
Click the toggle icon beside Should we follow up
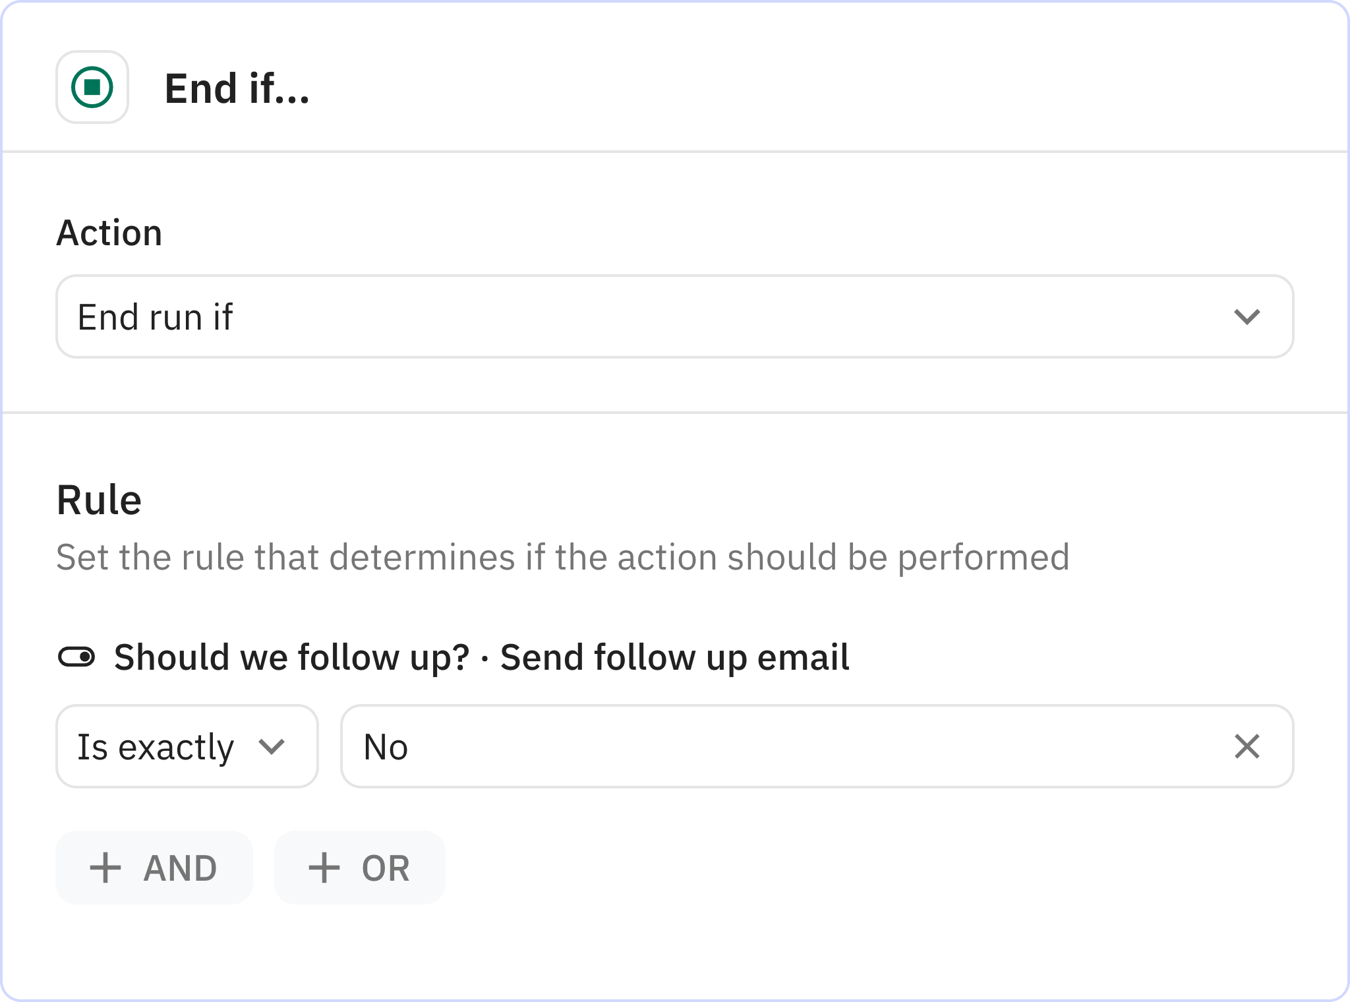click(76, 657)
